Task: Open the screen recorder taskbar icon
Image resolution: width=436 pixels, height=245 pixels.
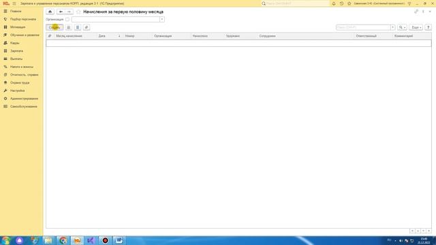Action: pyautogui.click(x=105, y=240)
